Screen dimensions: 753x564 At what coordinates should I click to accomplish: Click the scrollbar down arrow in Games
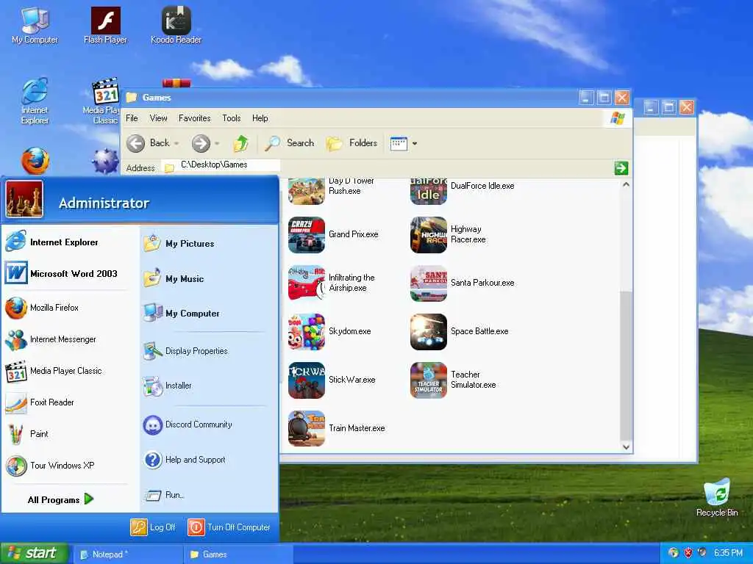(626, 446)
